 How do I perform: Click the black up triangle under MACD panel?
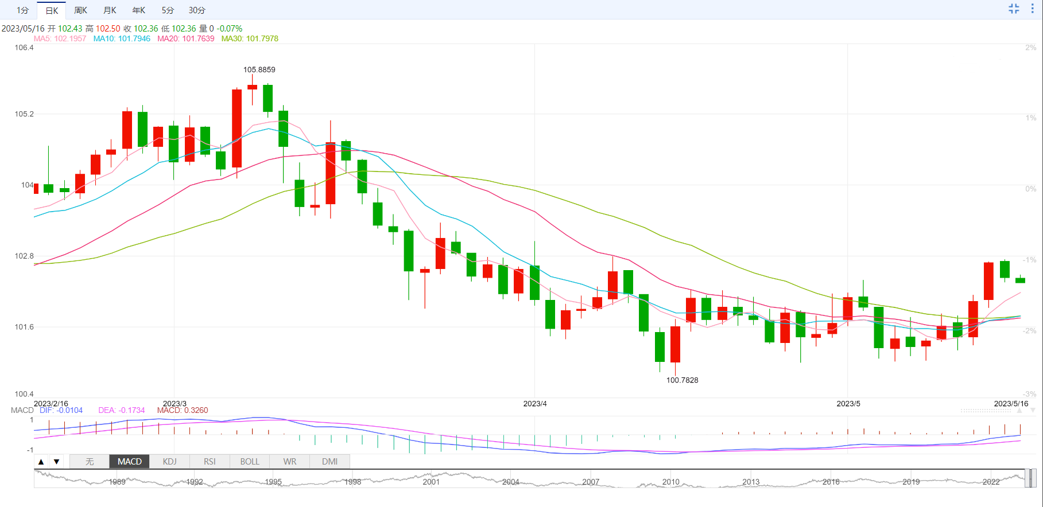pyautogui.click(x=41, y=462)
